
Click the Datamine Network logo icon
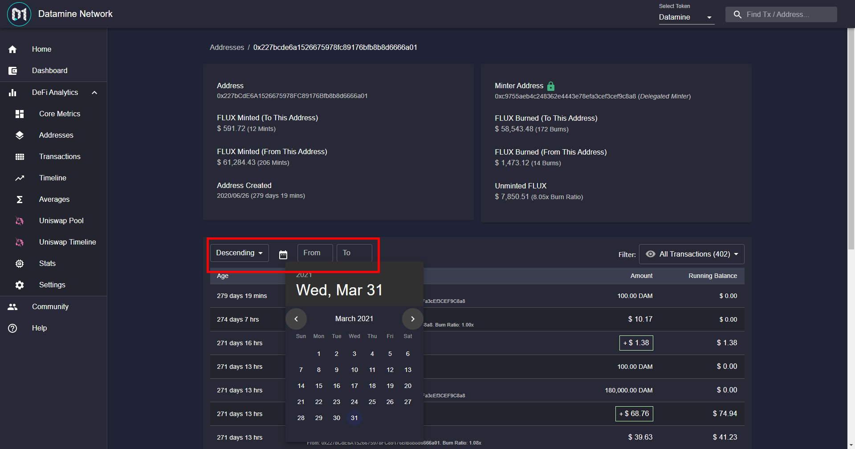tap(19, 14)
